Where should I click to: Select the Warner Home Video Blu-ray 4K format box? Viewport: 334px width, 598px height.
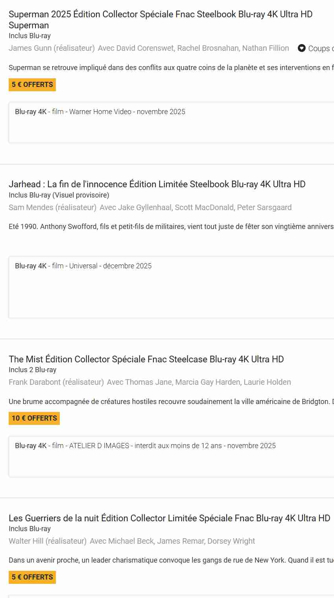point(171,122)
